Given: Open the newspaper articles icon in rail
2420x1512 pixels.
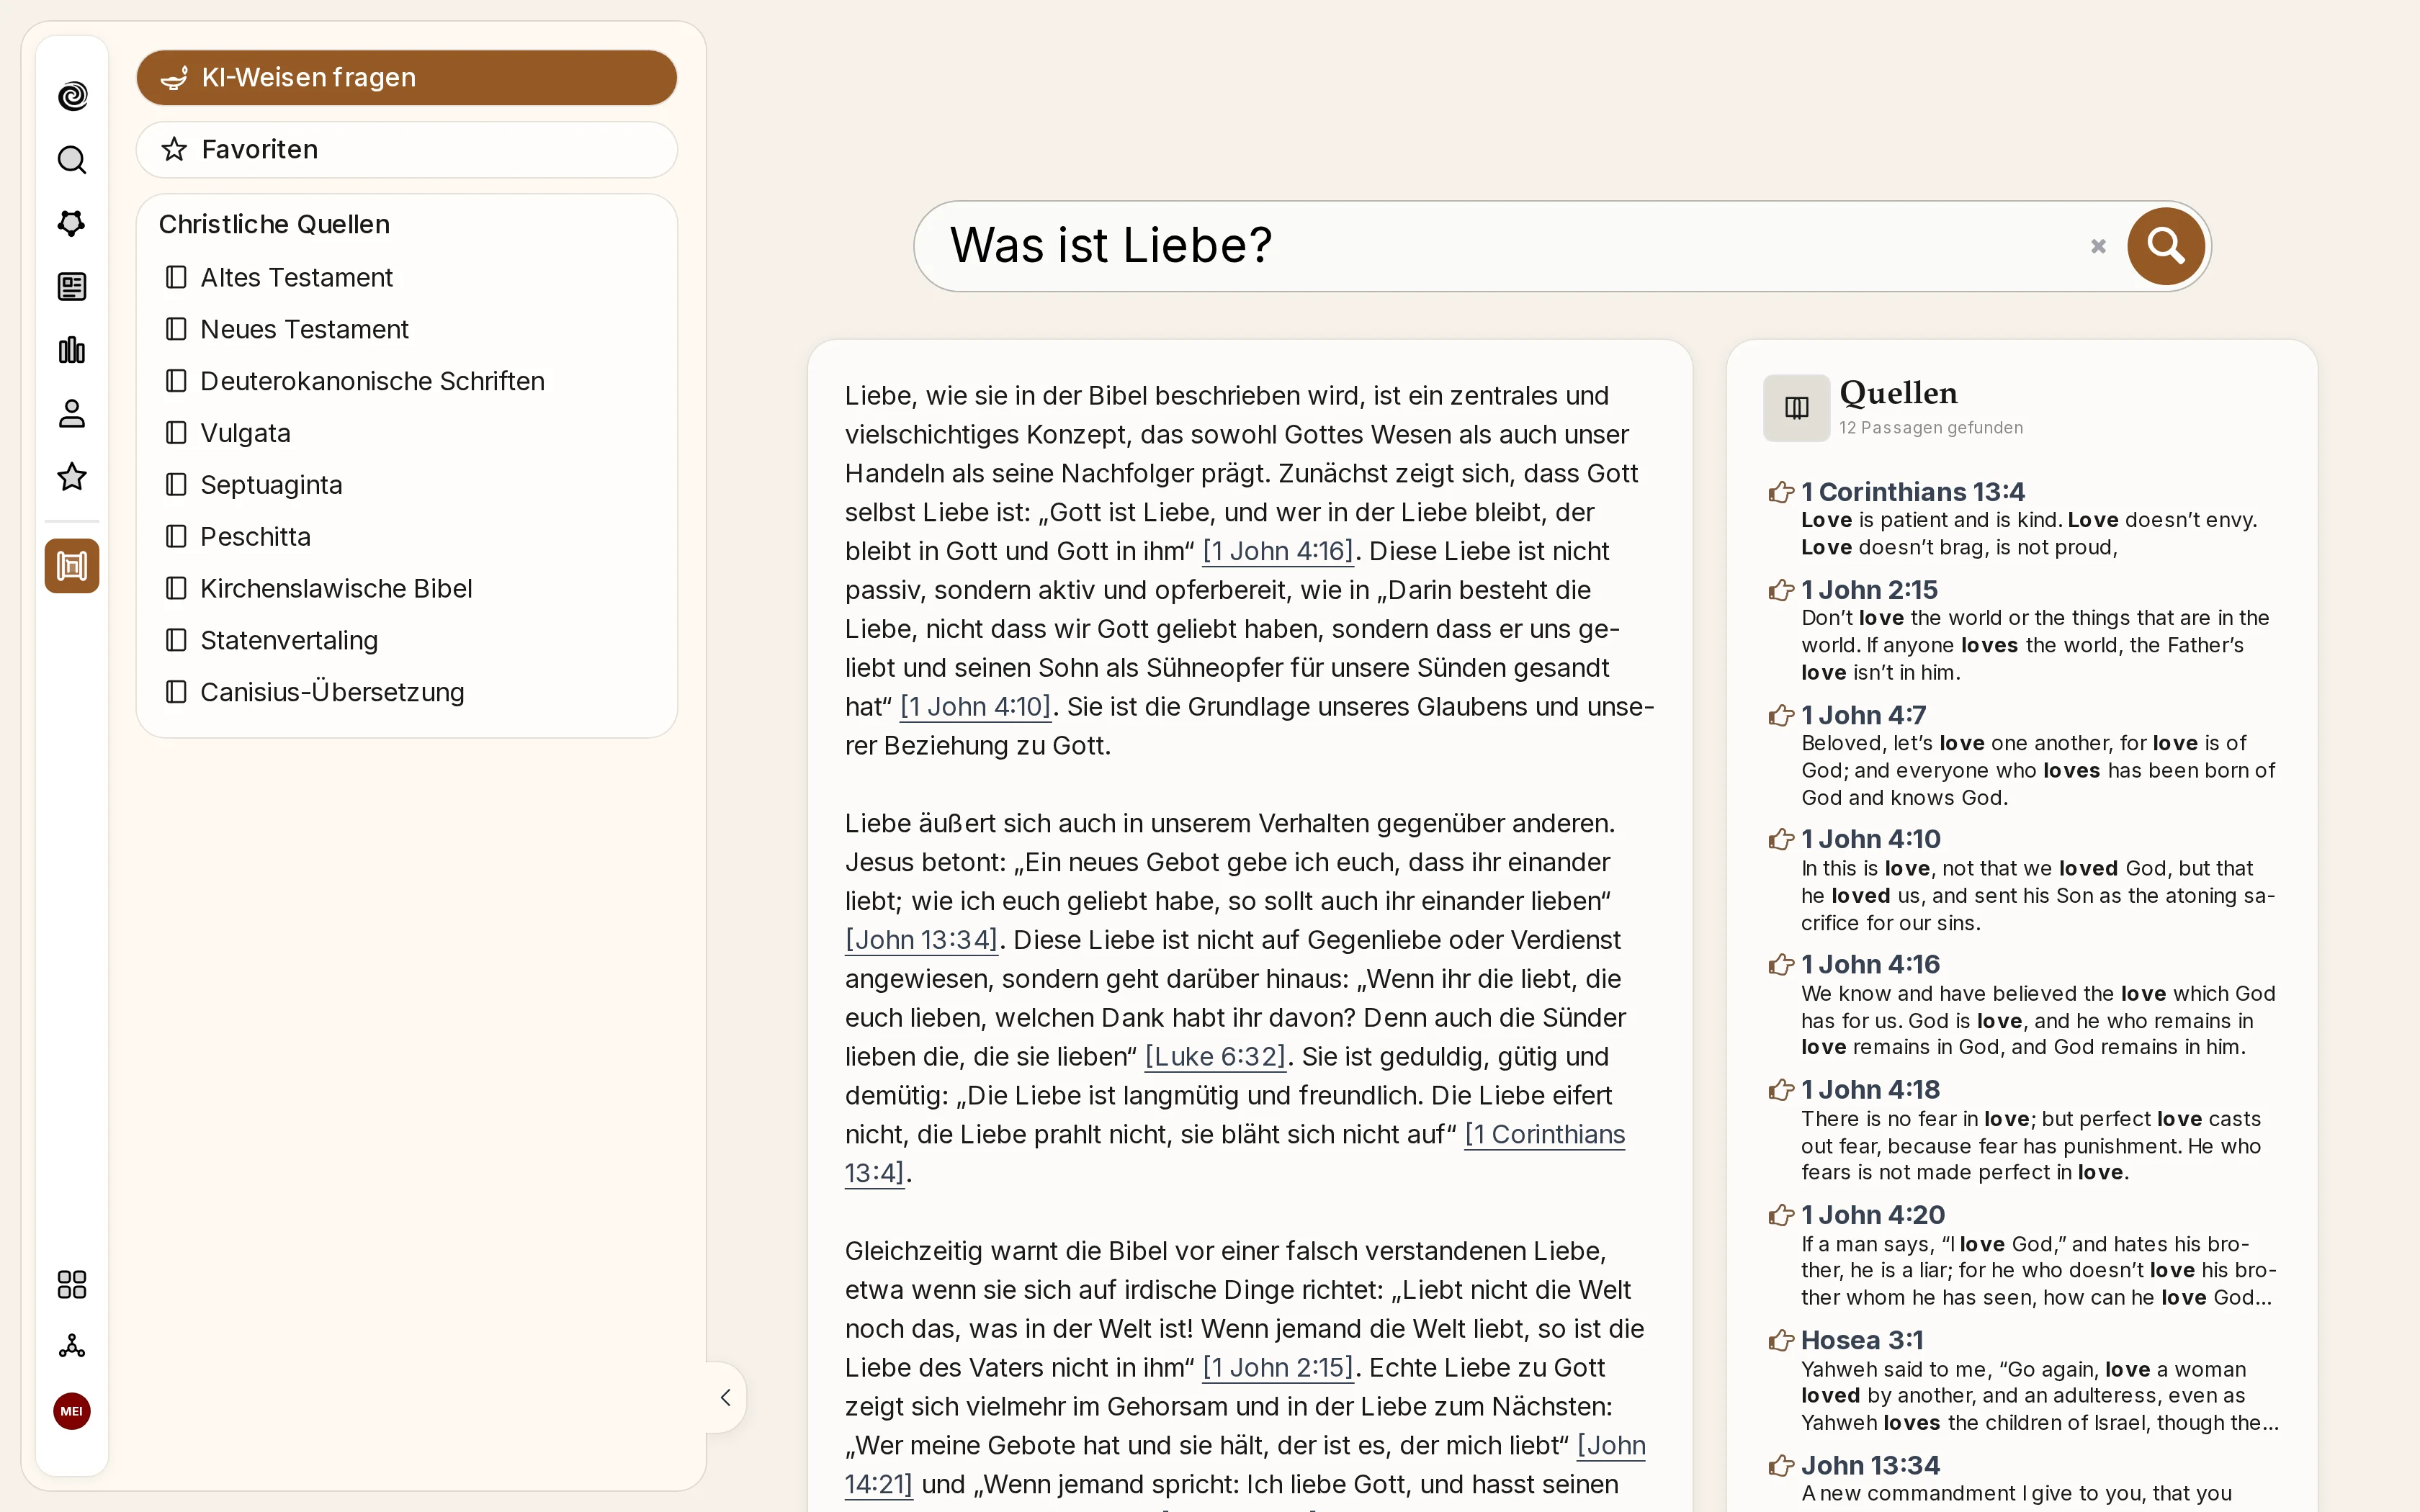Looking at the screenshot, I should 72,287.
